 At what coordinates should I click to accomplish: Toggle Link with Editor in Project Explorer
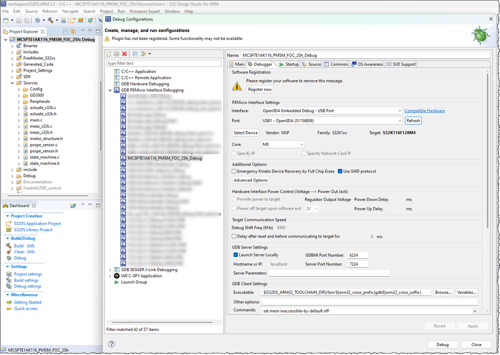(x=73, y=31)
